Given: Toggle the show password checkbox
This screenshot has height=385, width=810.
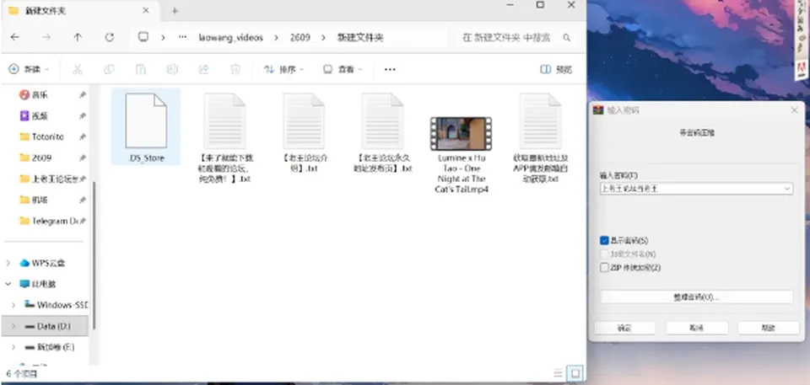Looking at the screenshot, I should tap(604, 240).
